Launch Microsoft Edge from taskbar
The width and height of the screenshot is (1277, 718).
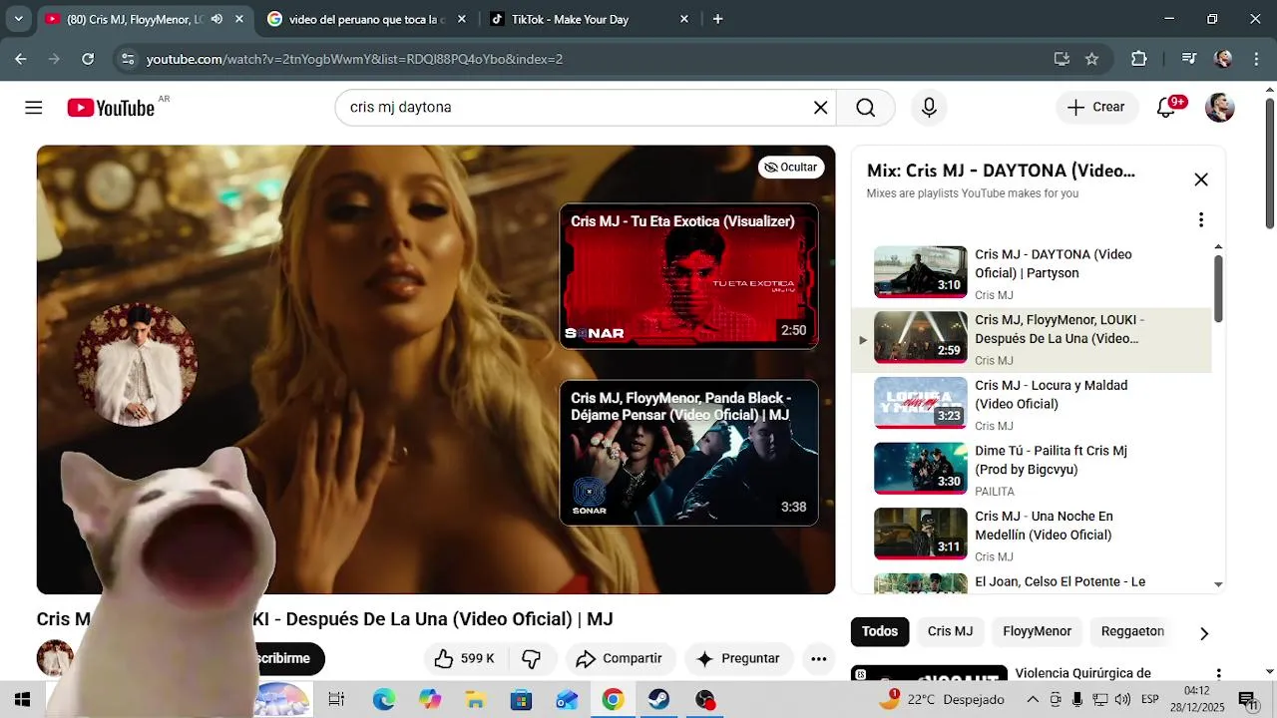coord(383,699)
